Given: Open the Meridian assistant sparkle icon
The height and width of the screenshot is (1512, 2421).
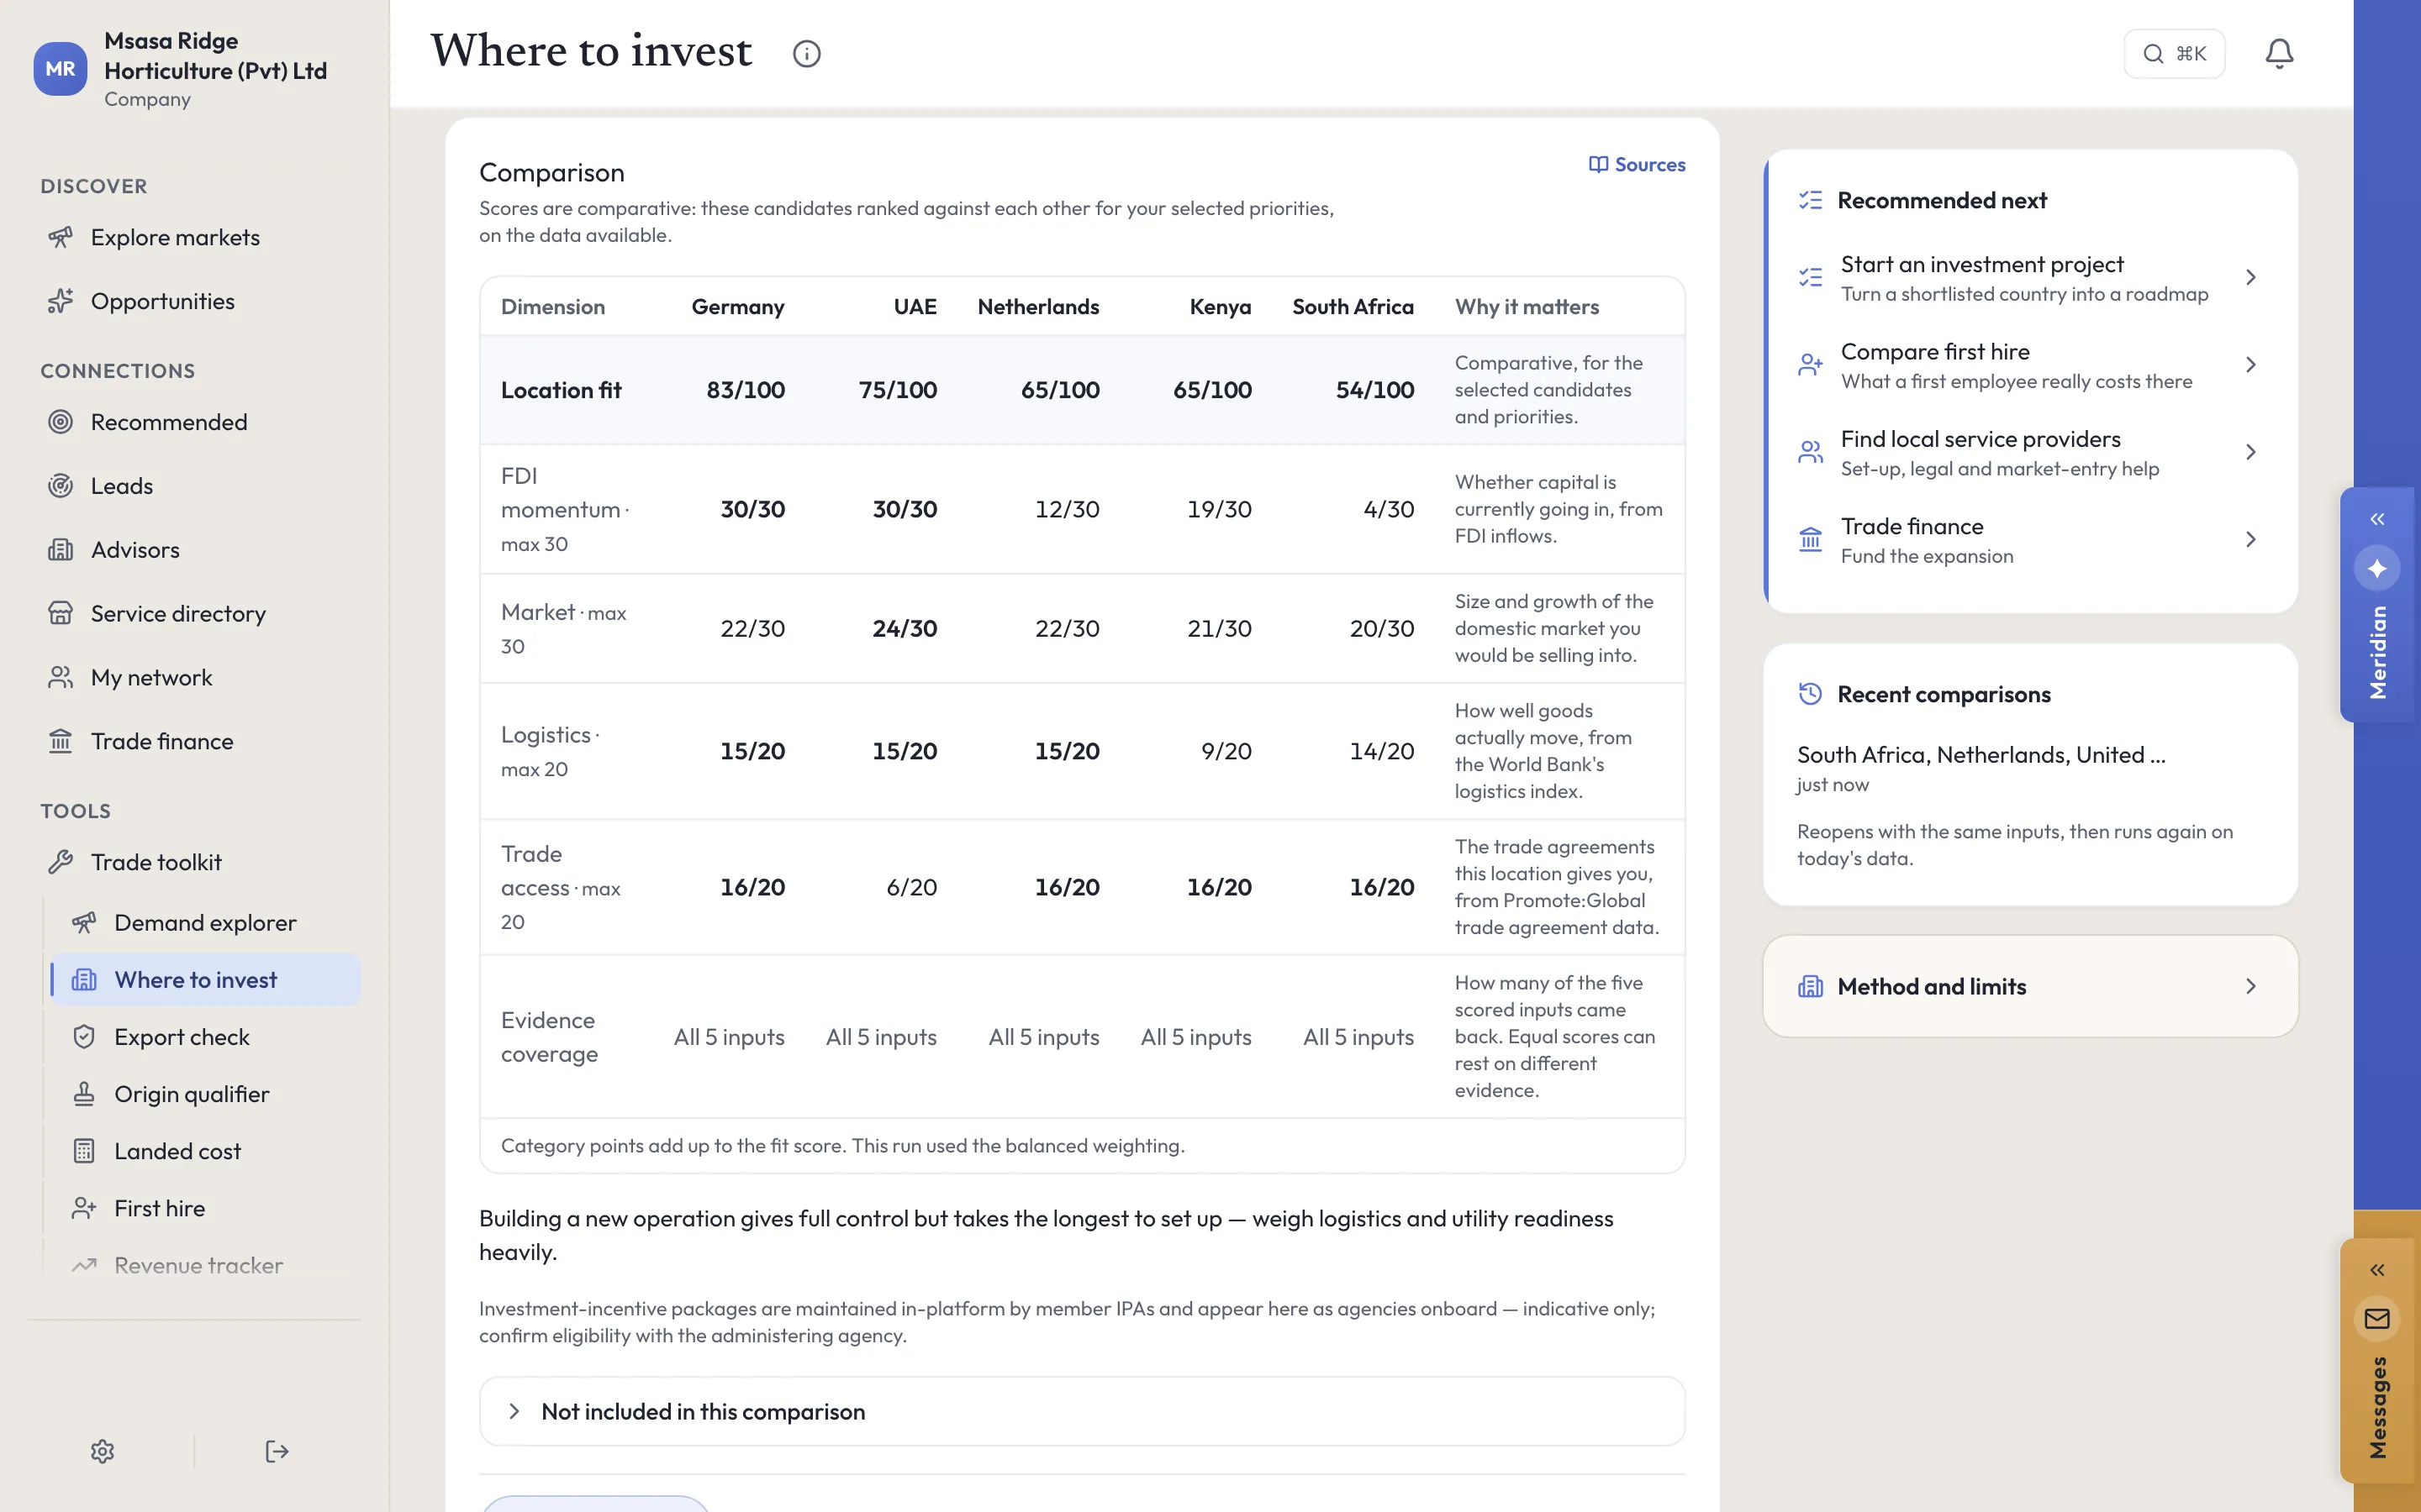Looking at the screenshot, I should [2377, 568].
